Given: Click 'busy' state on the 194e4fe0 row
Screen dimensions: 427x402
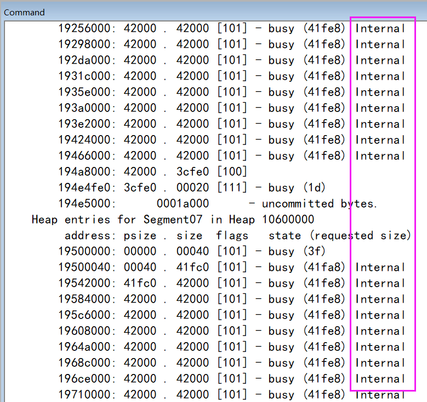Looking at the screenshot, I should pos(281,188).
